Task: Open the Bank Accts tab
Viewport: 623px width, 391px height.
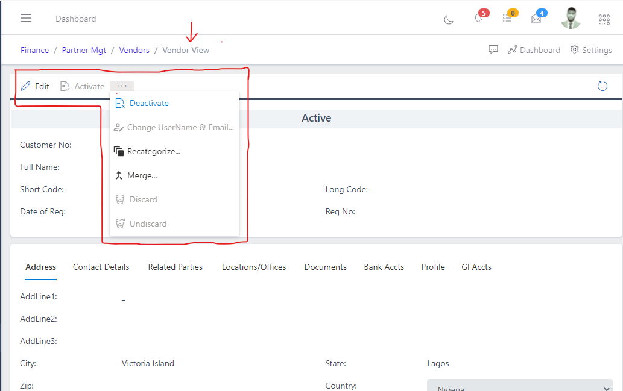Action: click(384, 267)
